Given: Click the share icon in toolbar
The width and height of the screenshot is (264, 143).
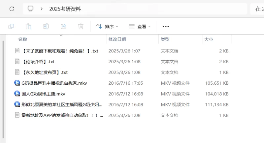Looking at the screenshot, I should (63, 27).
